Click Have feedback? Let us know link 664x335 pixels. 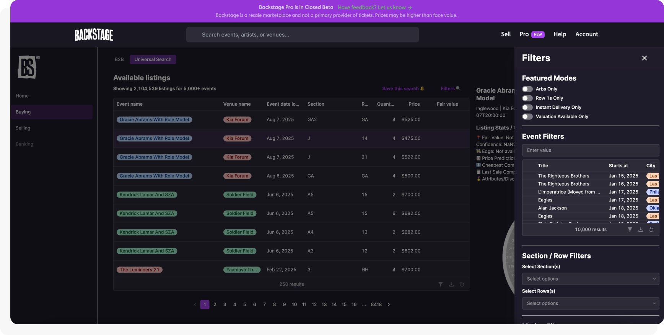(x=375, y=7)
